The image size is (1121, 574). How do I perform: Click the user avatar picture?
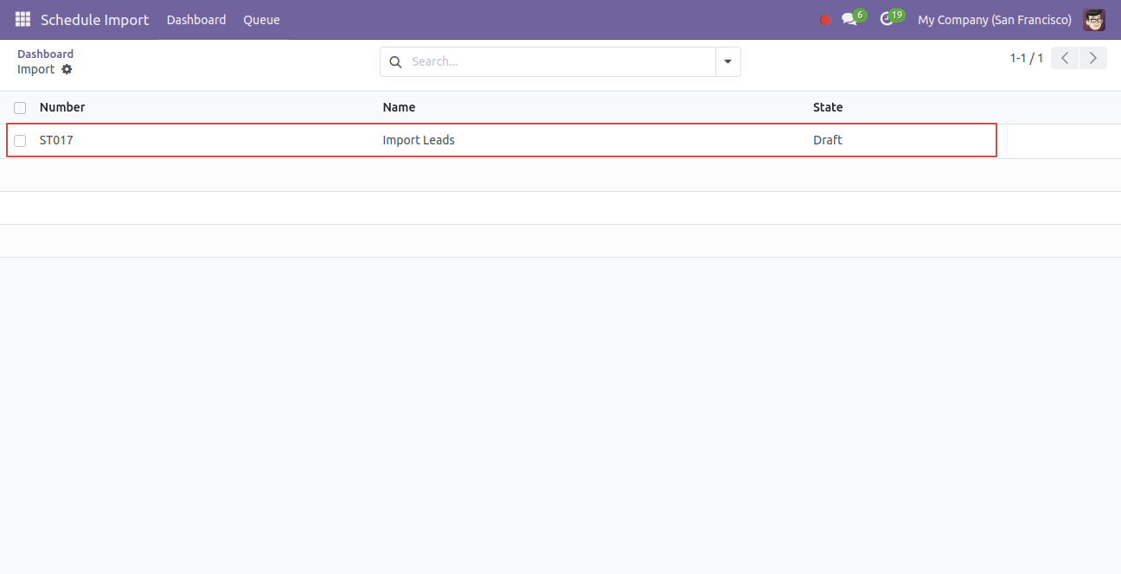pos(1094,19)
